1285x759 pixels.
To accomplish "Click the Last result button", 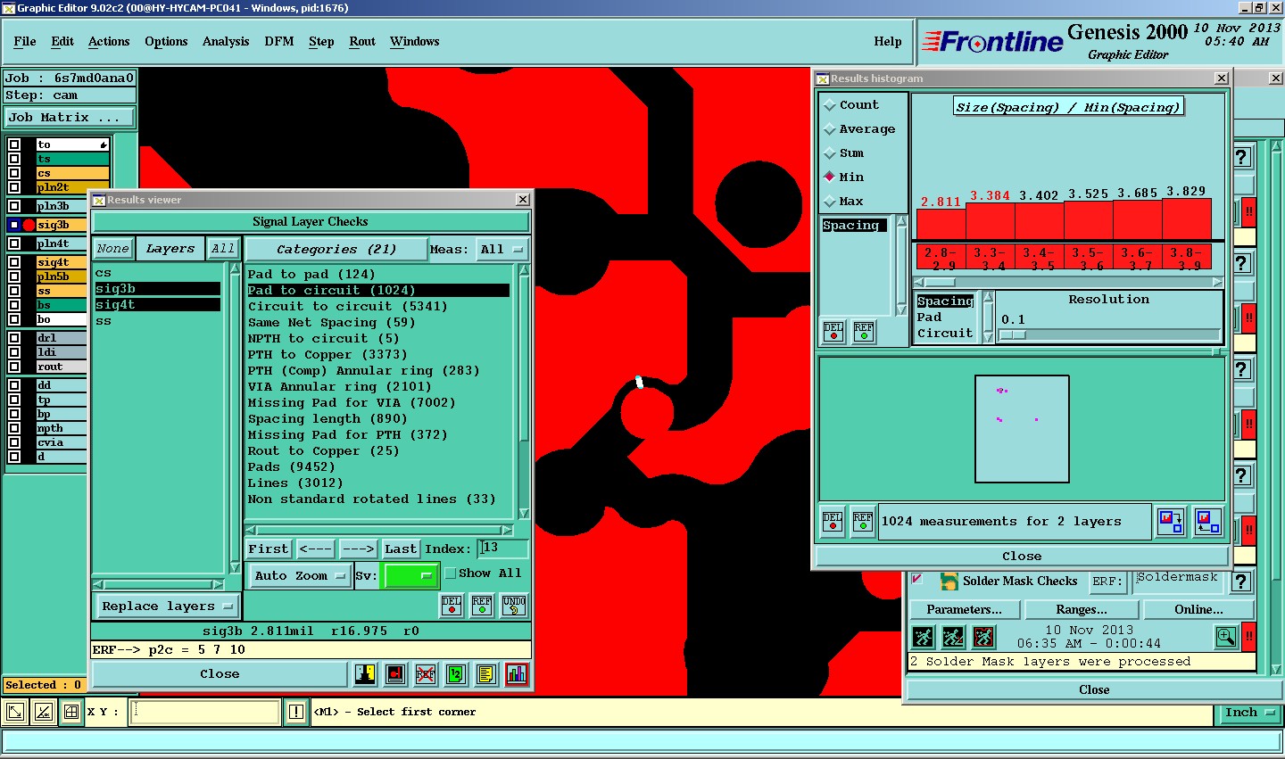I will pyautogui.click(x=401, y=549).
